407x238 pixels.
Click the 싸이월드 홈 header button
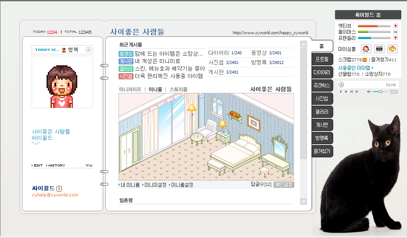[368, 15]
